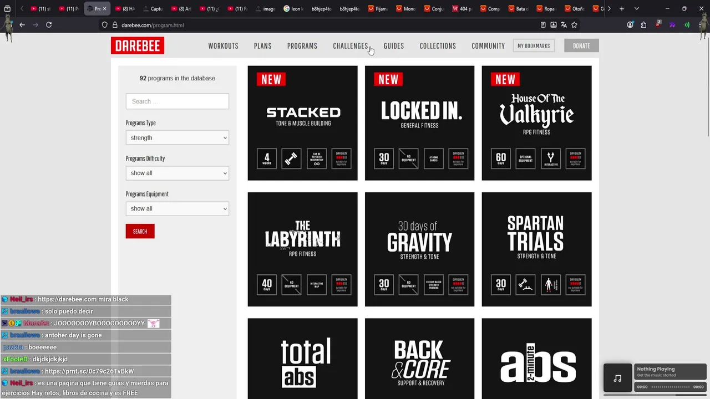Click the Donate button
The width and height of the screenshot is (710, 399).
click(x=581, y=46)
